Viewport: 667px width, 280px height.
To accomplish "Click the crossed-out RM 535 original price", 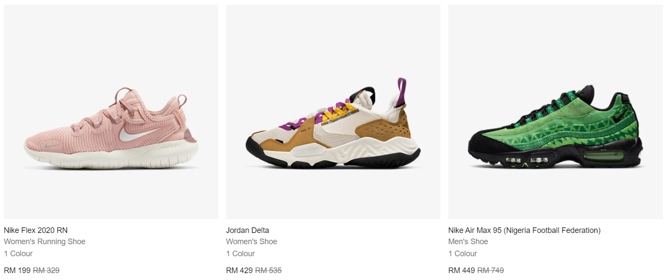I will pos(268,271).
